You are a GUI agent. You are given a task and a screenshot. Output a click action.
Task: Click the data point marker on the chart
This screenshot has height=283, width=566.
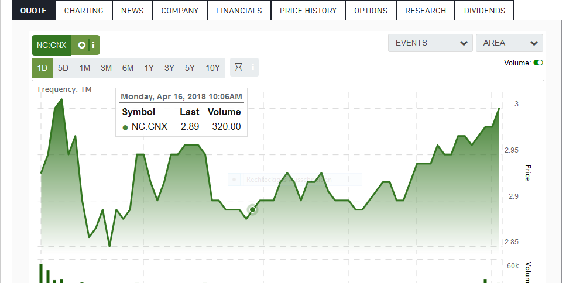[252, 209]
